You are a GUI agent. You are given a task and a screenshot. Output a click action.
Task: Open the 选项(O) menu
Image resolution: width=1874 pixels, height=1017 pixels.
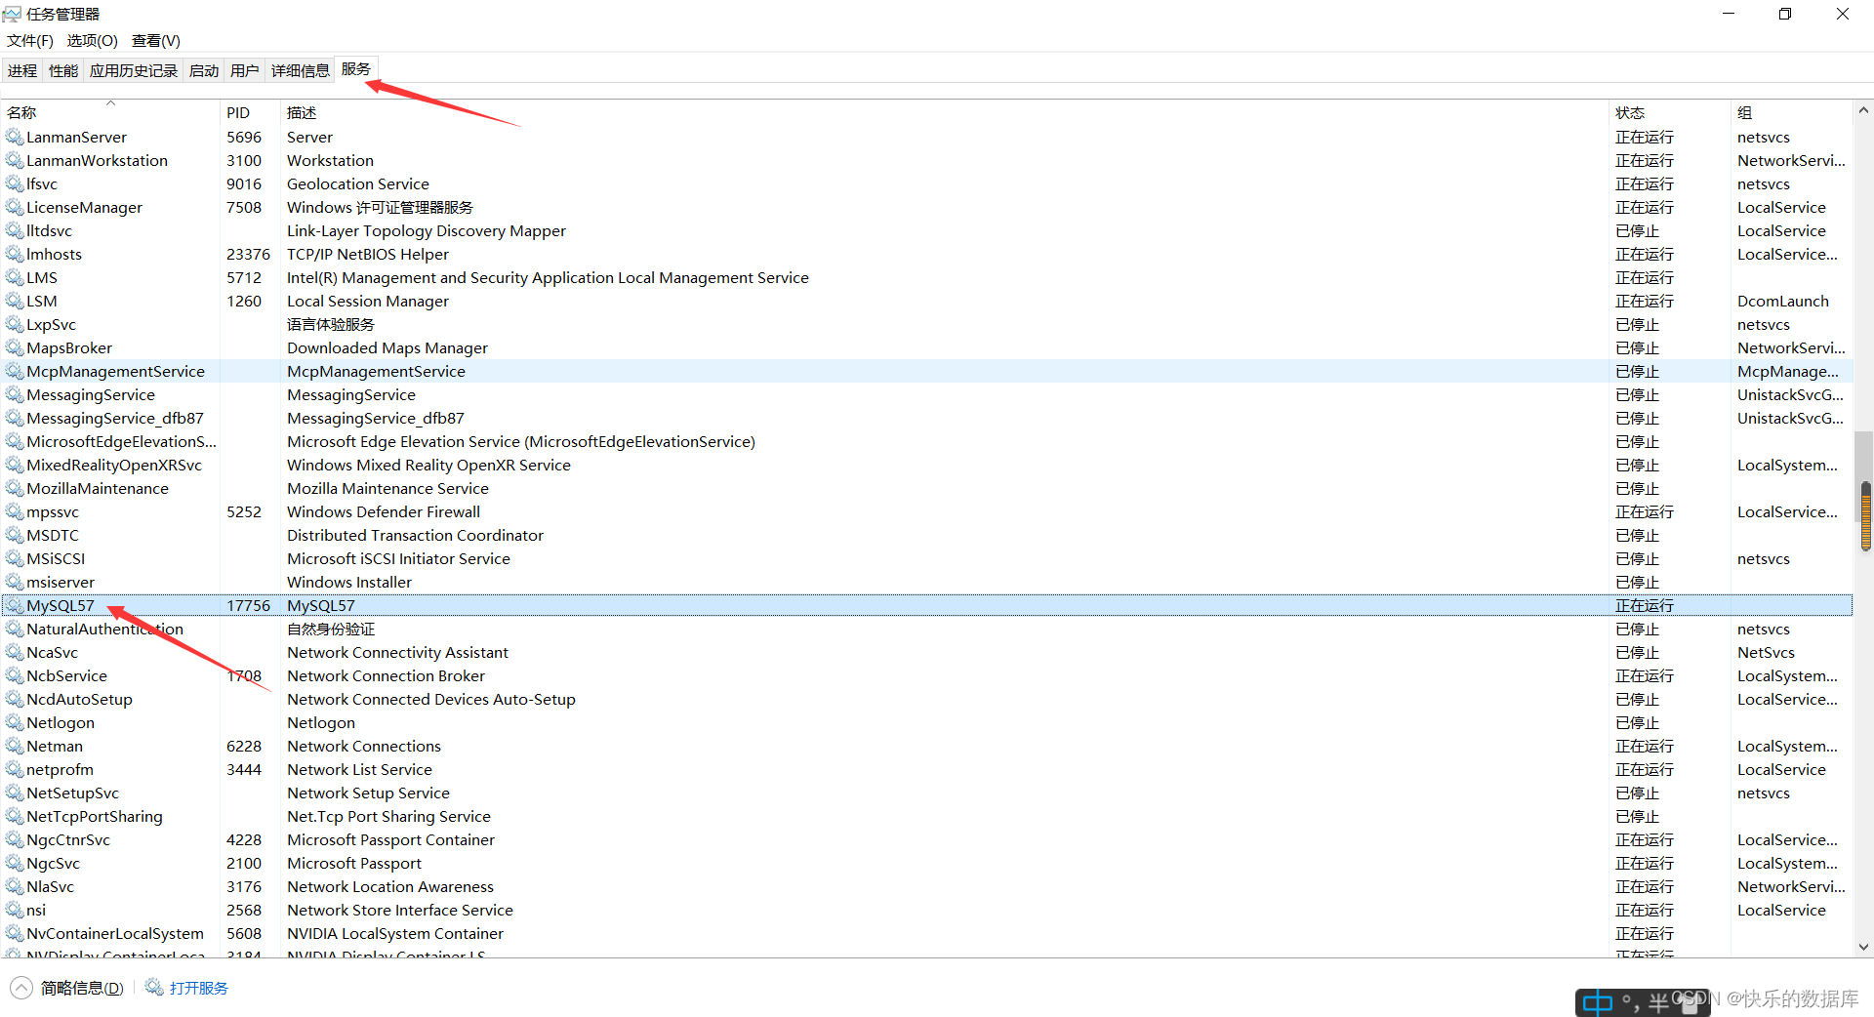tap(92, 40)
